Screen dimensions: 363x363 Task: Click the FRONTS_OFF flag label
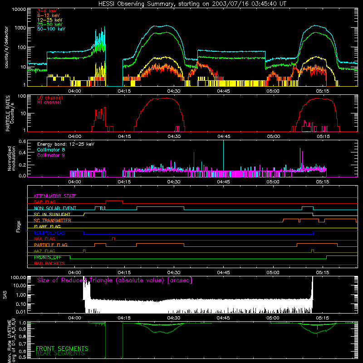(x=48, y=257)
